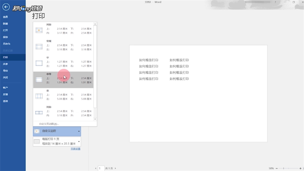Click the icon beside 自定义边距

(37, 131)
